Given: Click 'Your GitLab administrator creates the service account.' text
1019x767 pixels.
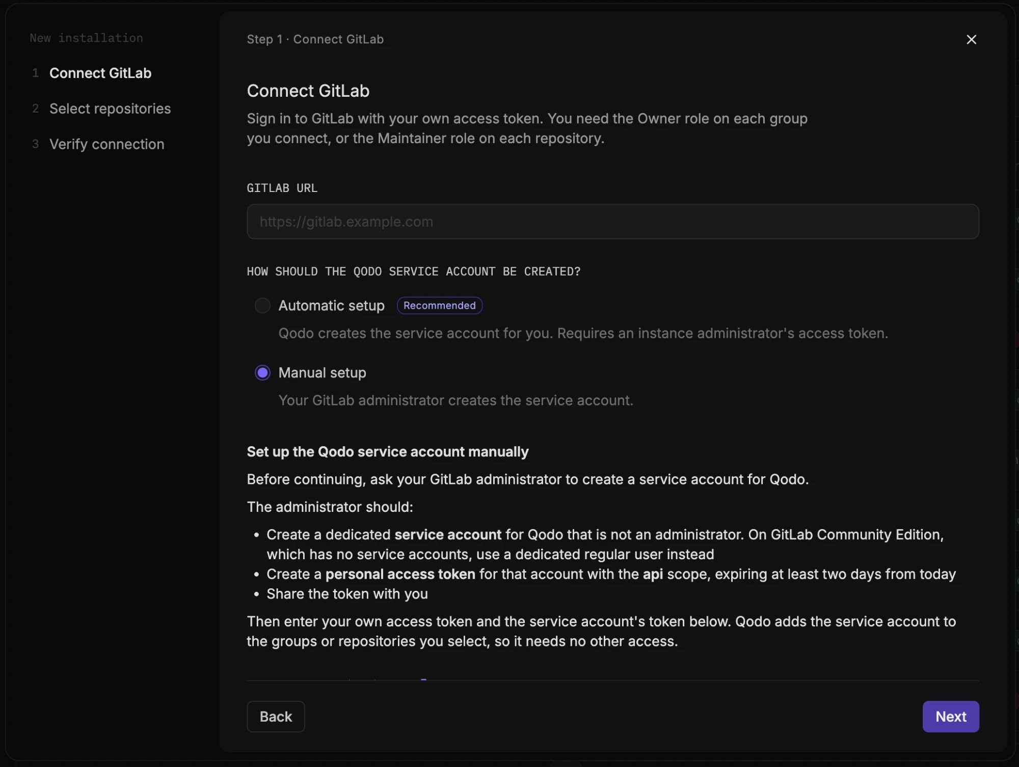Looking at the screenshot, I should click(x=455, y=400).
